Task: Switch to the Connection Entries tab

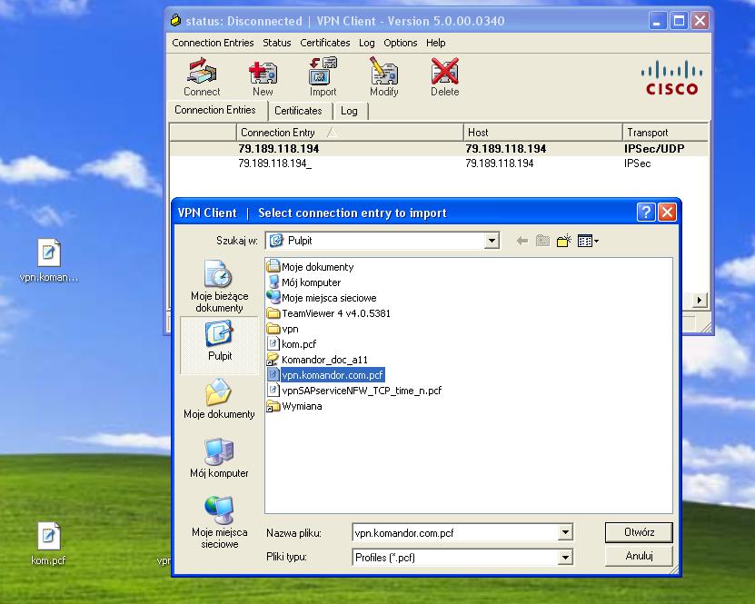Action: click(x=215, y=110)
